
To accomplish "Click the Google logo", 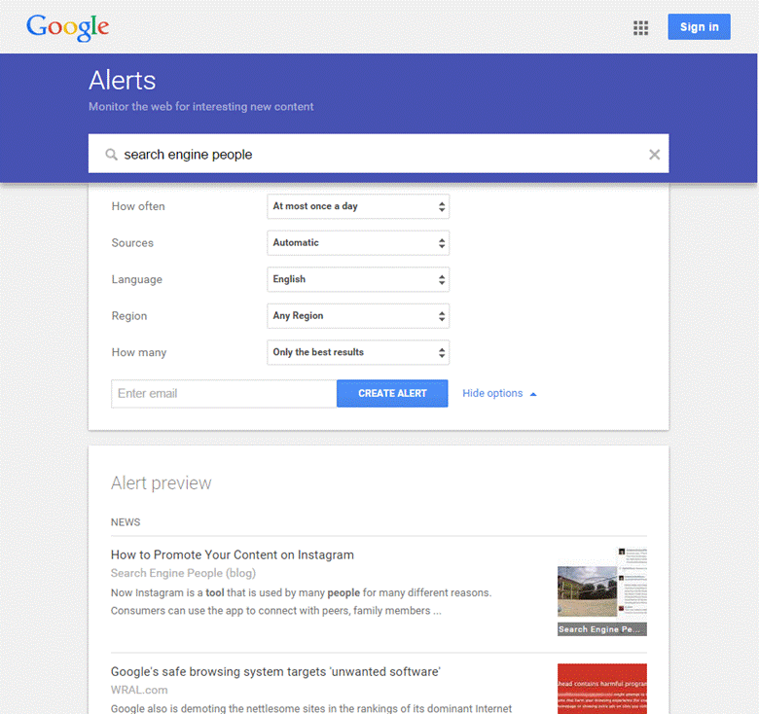I will (x=67, y=27).
